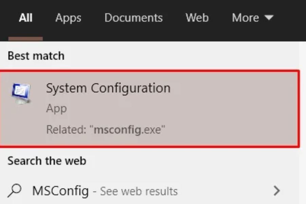This screenshot has width=306, height=204.
Task: Expand MSConfig web result with right chevron
Action: tap(277, 191)
